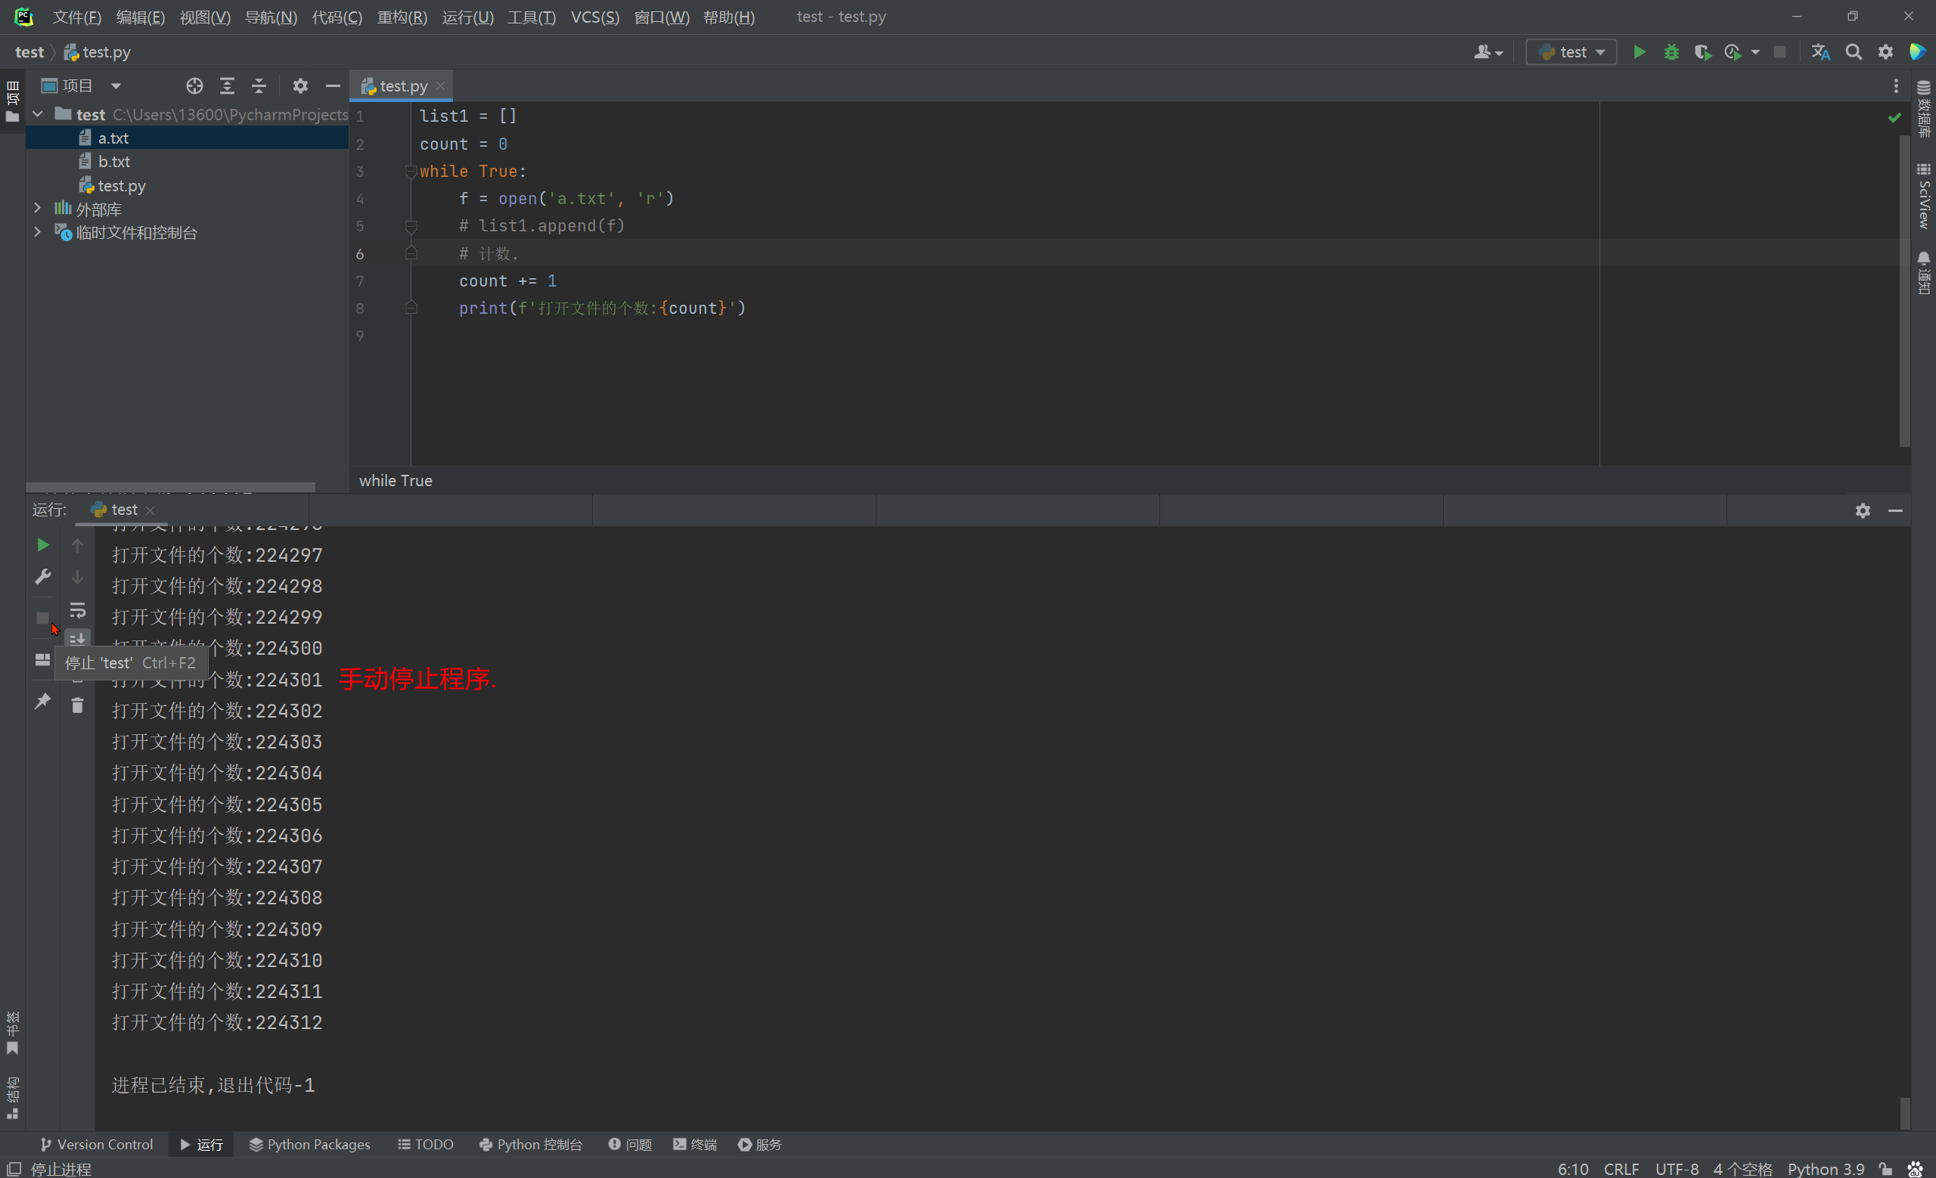The image size is (1936, 1178).
Task: Click the colorful JetBrains Toolbox icon
Action: coord(1917,52)
